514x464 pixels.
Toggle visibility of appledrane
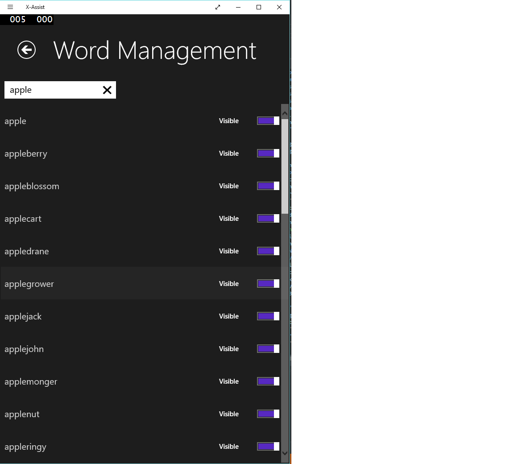click(x=268, y=251)
